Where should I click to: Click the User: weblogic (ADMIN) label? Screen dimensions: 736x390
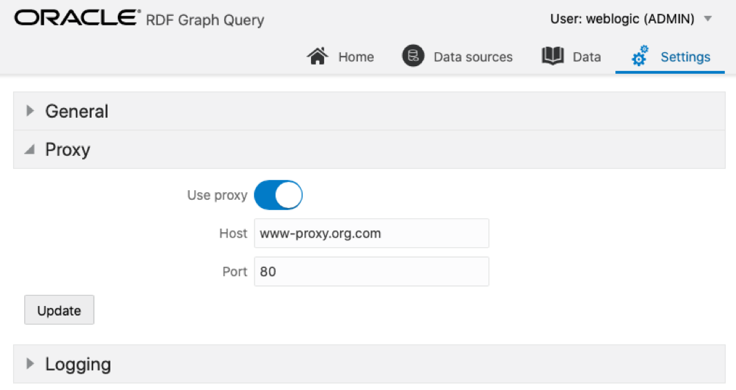point(622,19)
